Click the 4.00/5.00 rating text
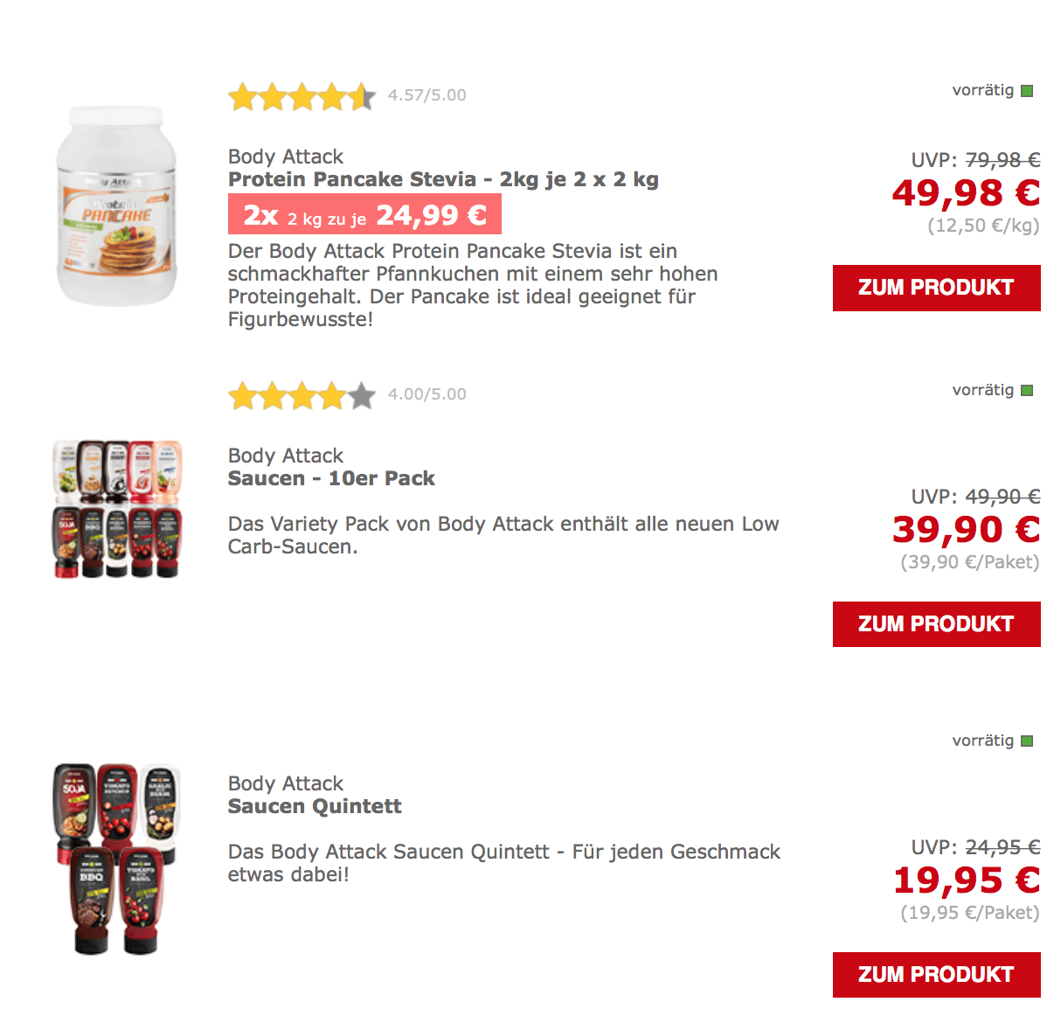This screenshot has width=1047, height=1016. pyautogui.click(x=427, y=394)
